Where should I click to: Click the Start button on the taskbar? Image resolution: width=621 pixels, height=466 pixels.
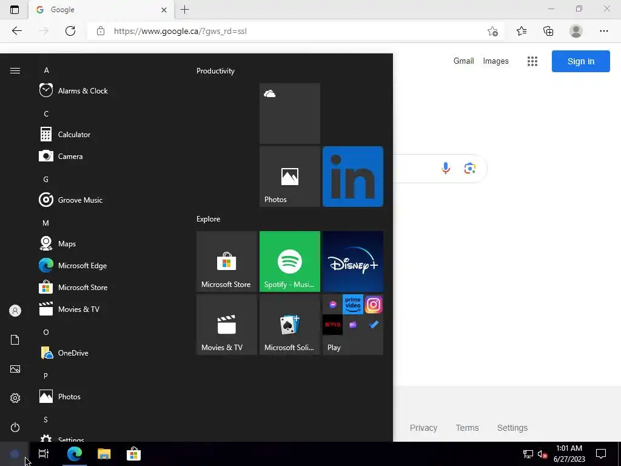[x=15, y=454]
